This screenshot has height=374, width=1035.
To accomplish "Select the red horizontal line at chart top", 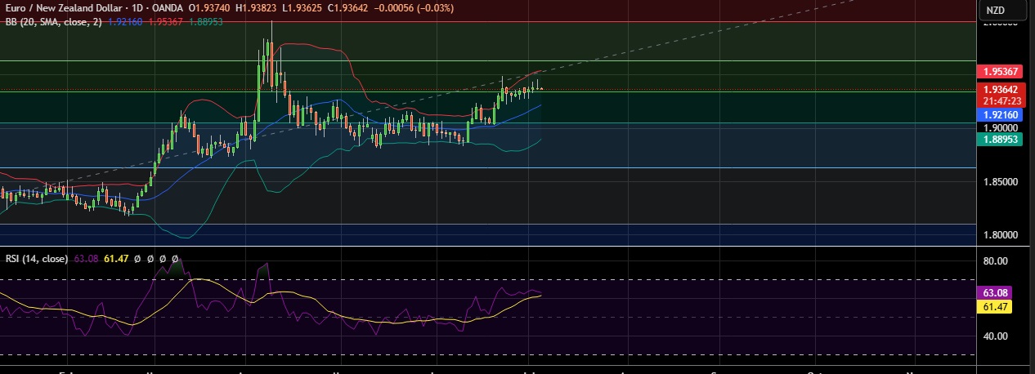I will coord(572,22).
